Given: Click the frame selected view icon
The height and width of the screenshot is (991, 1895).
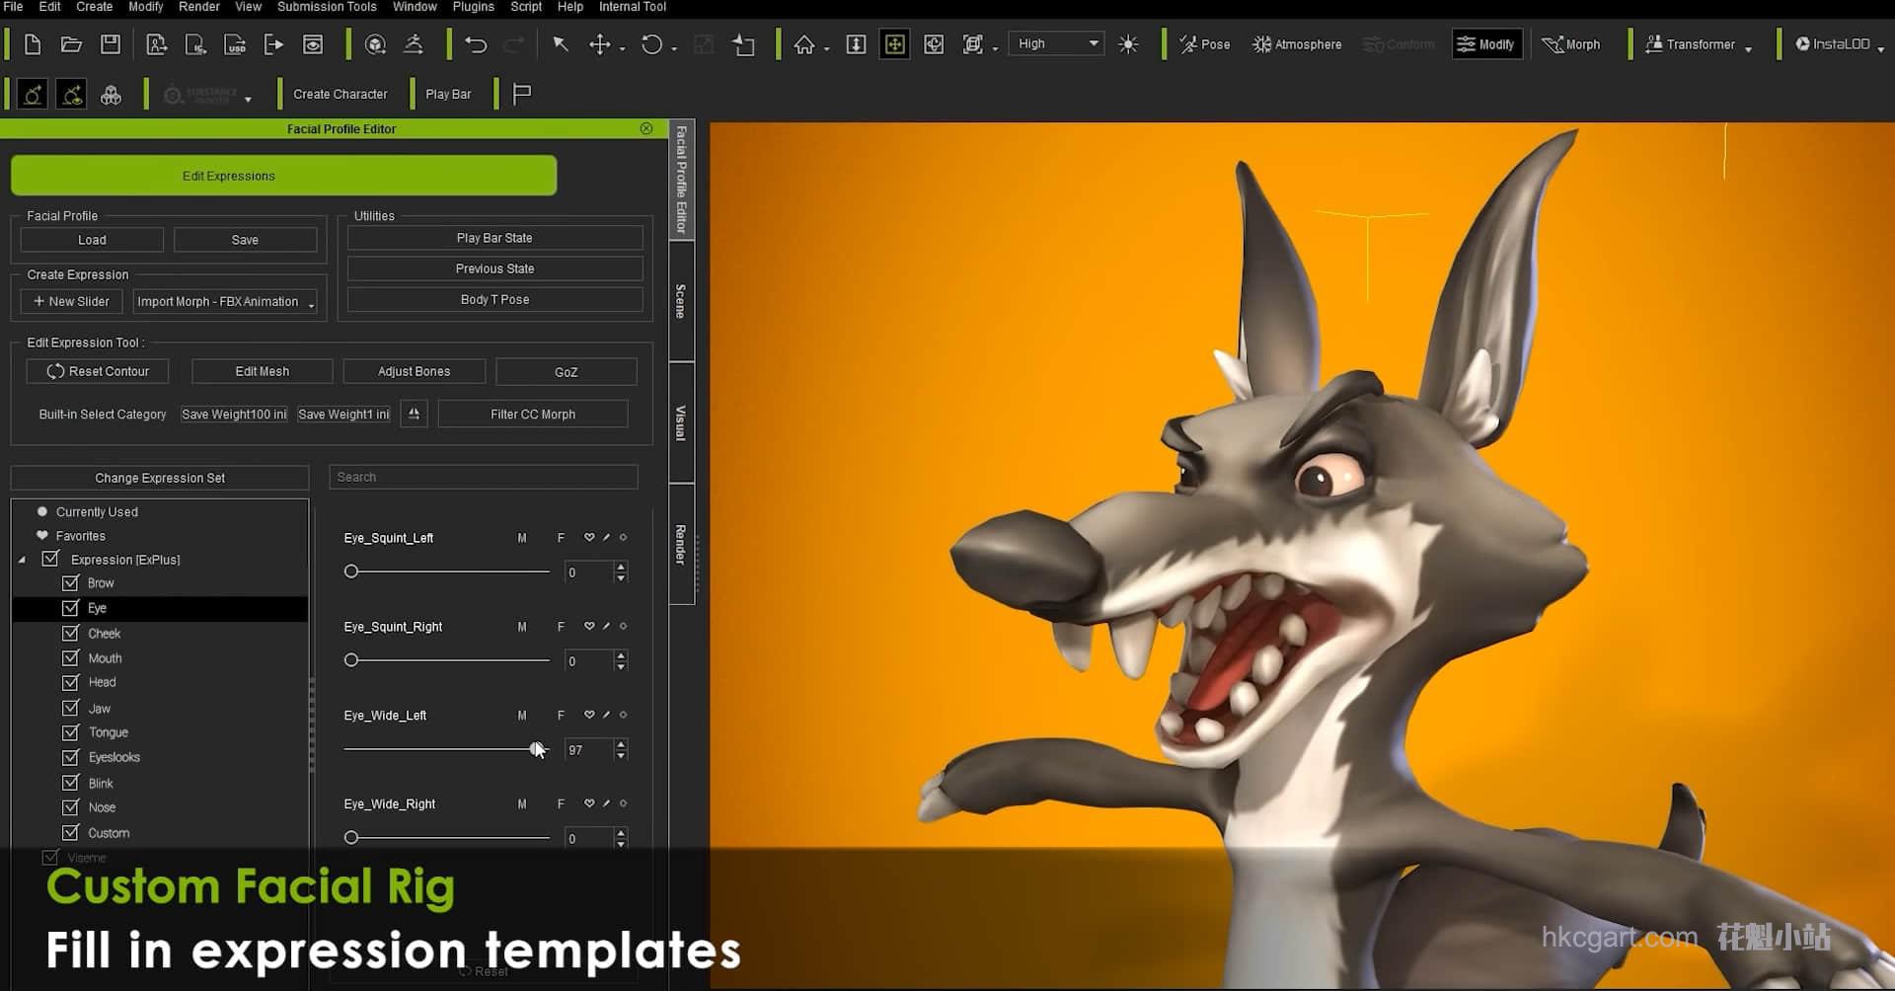Looking at the screenshot, I should click(x=972, y=44).
